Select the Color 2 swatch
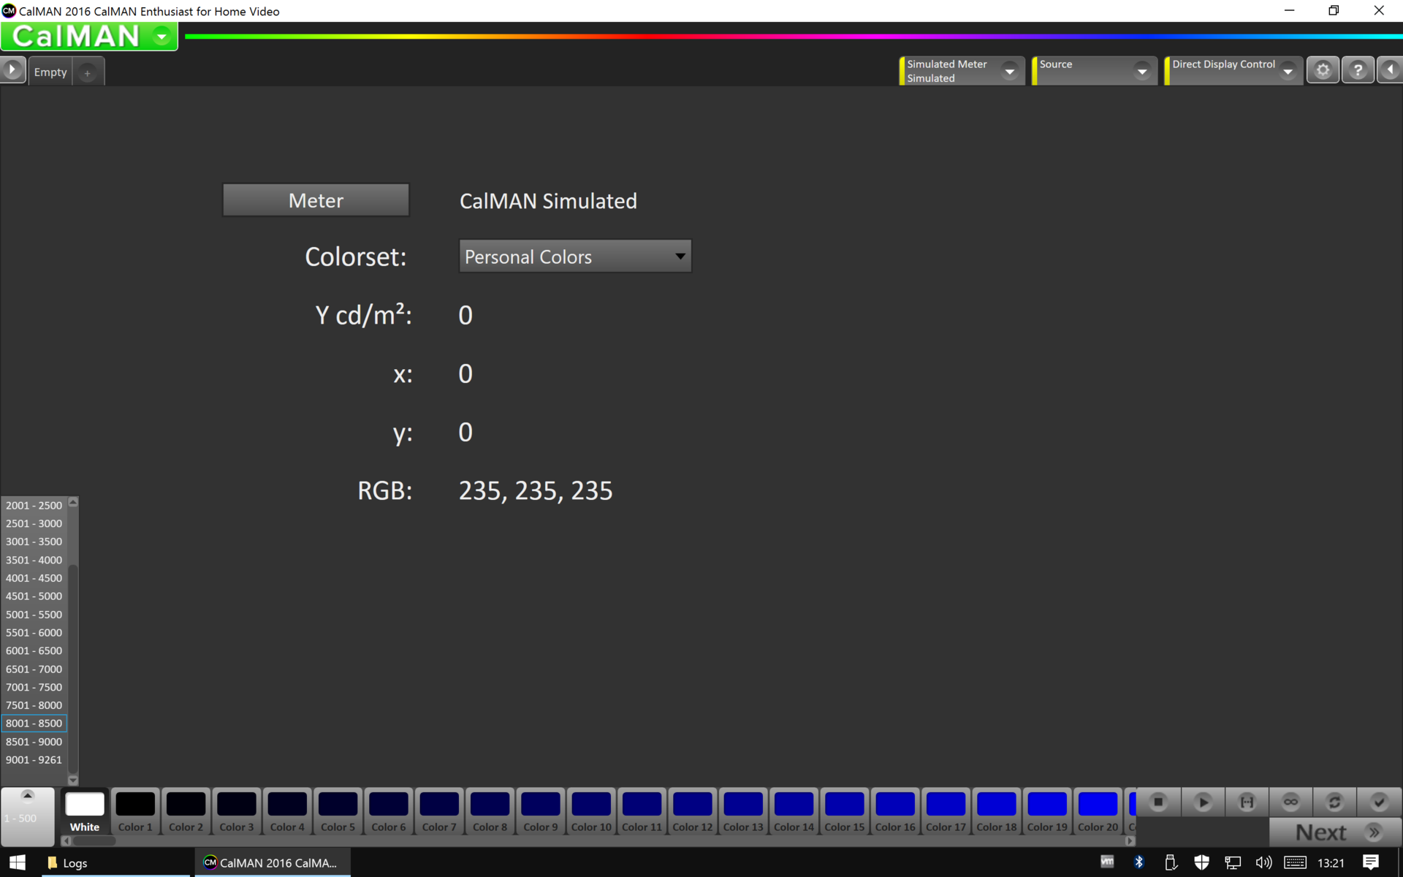1403x877 pixels. click(186, 812)
